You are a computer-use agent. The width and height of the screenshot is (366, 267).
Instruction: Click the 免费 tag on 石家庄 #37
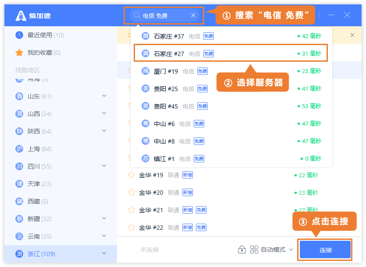click(209, 36)
